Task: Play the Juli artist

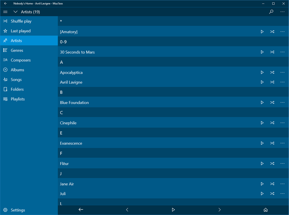Action: 262,194
